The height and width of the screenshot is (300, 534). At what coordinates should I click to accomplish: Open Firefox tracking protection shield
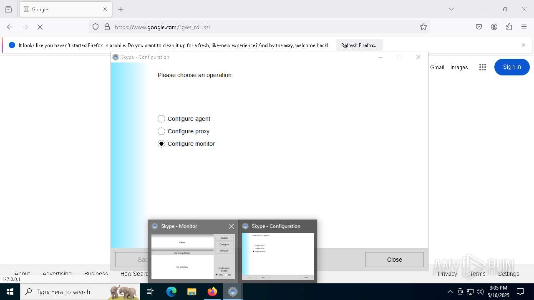pyautogui.click(x=96, y=27)
